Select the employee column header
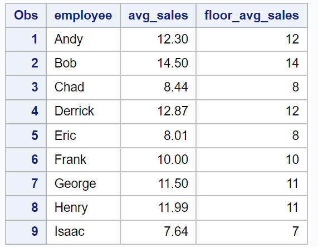Image resolution: width=318 pixels, height=247 pixels. coord(83,15)
